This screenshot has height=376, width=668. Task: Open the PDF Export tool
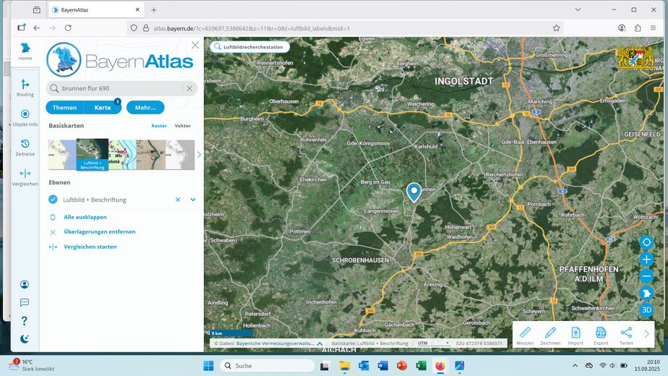tap(601, 335)
